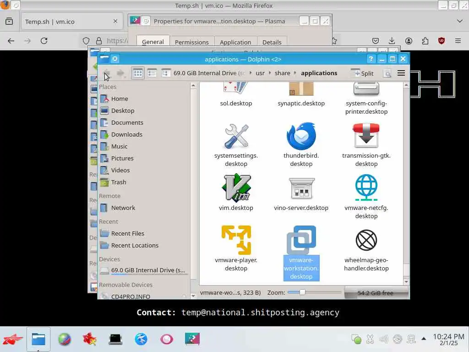Select the vmware-player.desktop icon
The width and height of the screenshot is (469, 352).
tap(236, 240)
